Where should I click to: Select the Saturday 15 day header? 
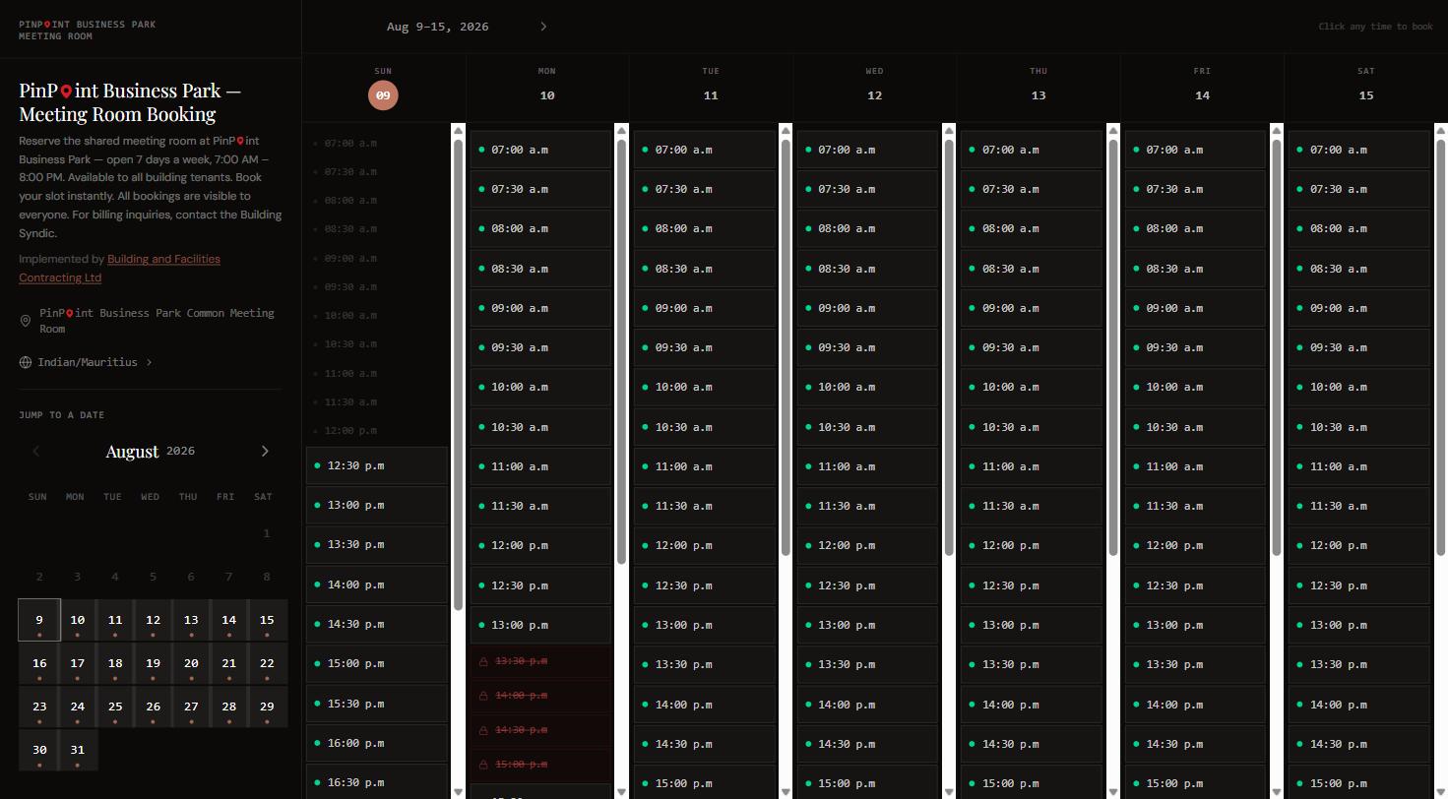[x=1365, y=86]
